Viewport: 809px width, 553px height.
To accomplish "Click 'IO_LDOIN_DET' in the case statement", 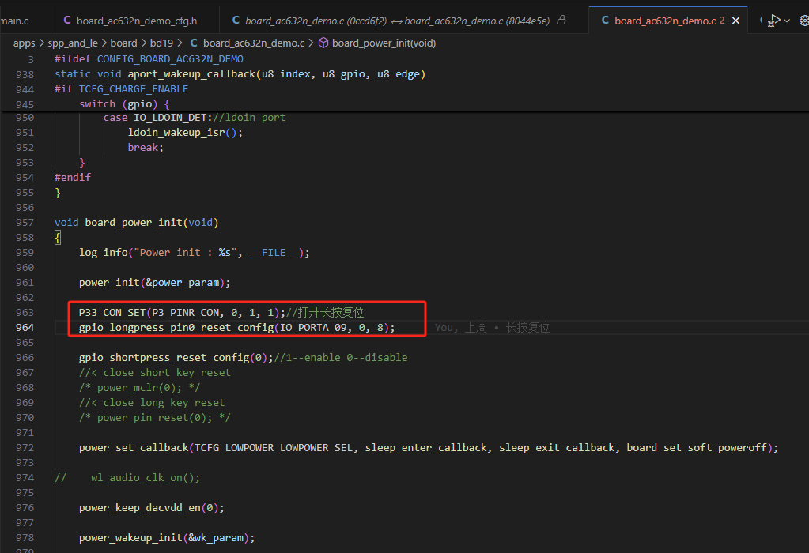I will 170,117.
